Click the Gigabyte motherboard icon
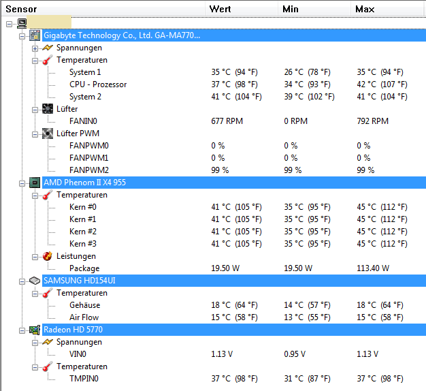This screenshot has height=391, width=426. click(x=35, y=35)
